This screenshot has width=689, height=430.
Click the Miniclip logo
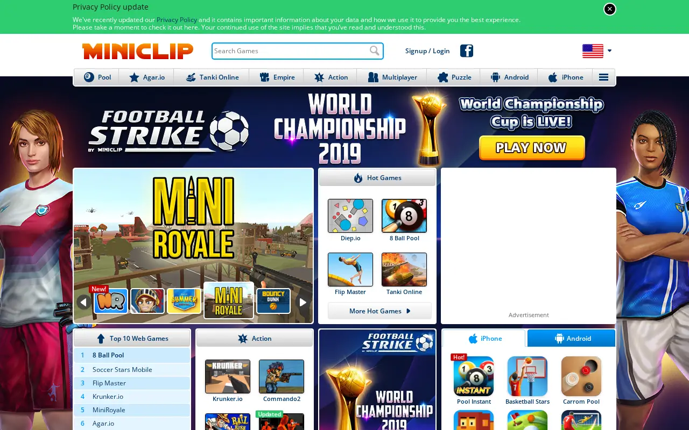click(x=138, y=51)
